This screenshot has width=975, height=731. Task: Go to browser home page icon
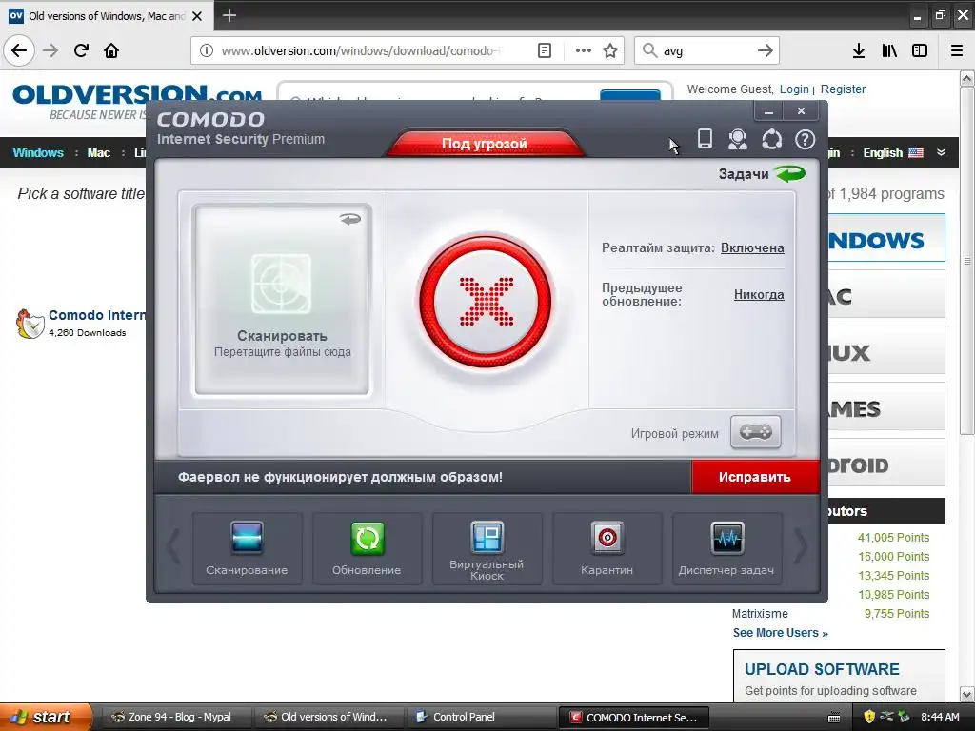(111, 50)
